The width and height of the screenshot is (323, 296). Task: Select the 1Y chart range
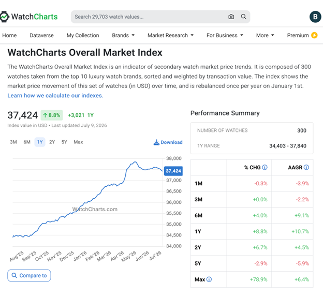point(40,142)
